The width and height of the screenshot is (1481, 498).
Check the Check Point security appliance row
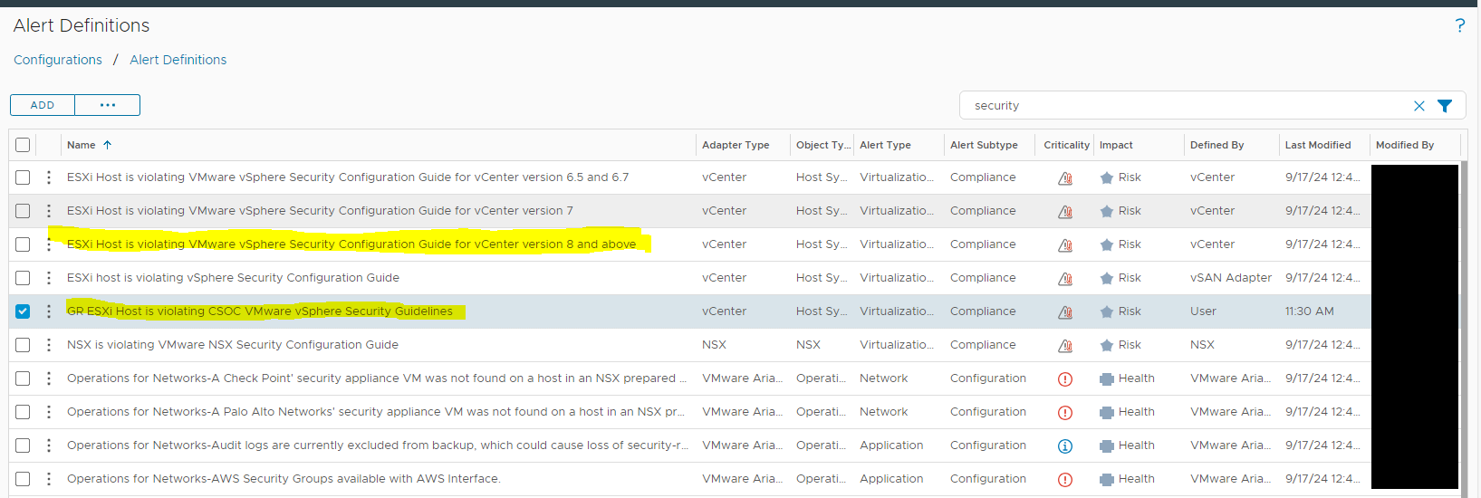[x=23, y=378]
